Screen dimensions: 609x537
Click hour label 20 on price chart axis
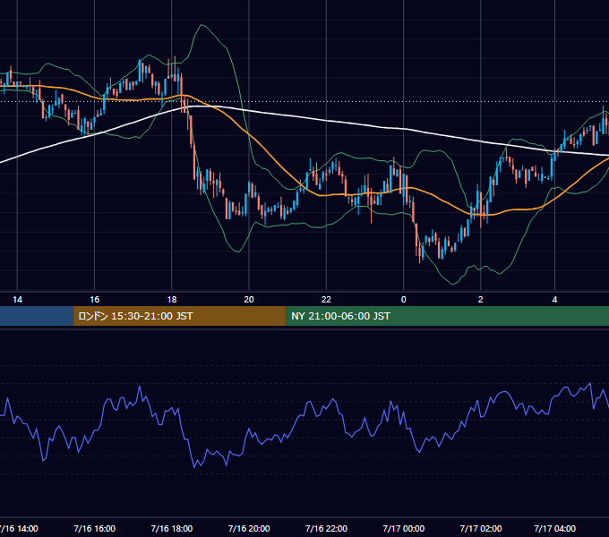[x=249, y=300]
